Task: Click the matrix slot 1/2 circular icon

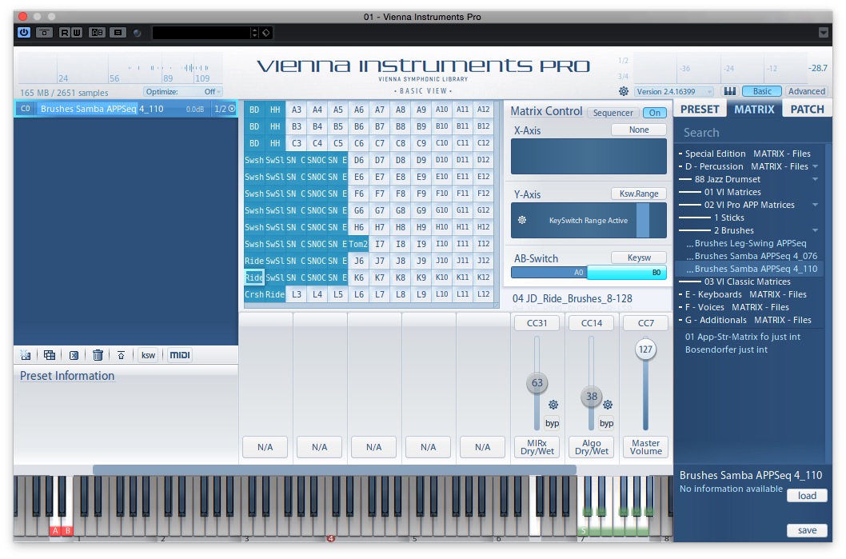Action: (x=232, y=109)
